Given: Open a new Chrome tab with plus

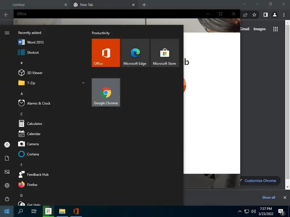Looking at the screenshot, I should click(144, 5).
